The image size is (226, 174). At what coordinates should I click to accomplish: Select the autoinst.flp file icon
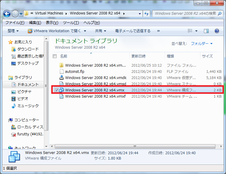(62, 71)
